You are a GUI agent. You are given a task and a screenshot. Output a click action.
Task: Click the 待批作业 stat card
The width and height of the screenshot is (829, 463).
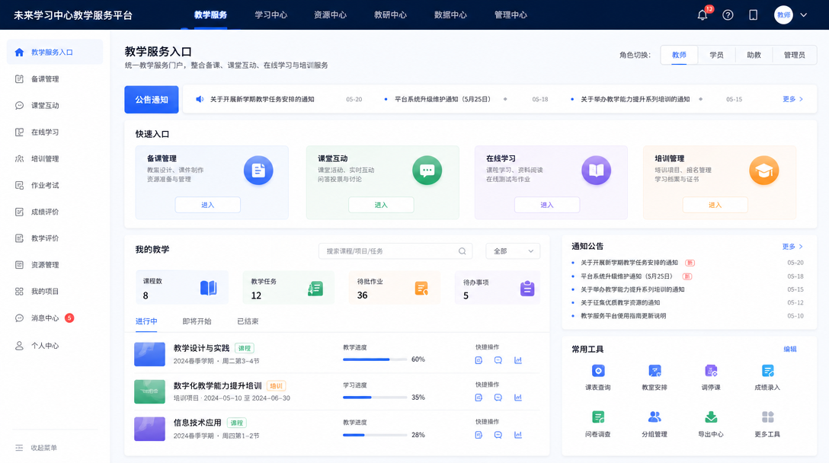(x=395, y=288)
